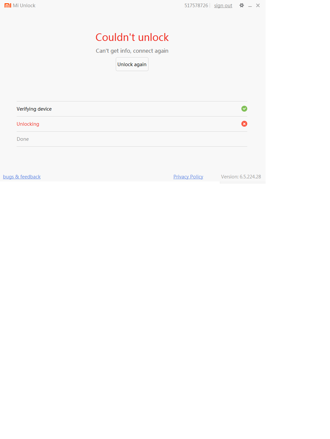Click the Mi Unlock title text
The width and height of the screenshot is (330, 439).
(x=24, y=6)
